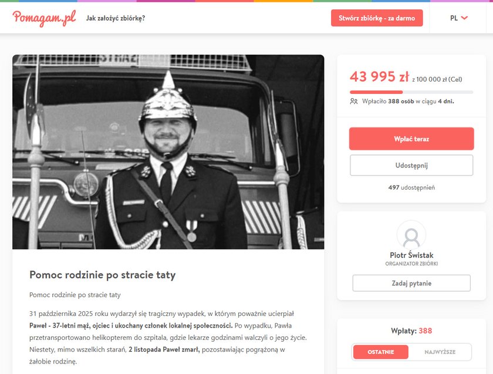
Task: Click the PL language label
Action: [454, 18]
